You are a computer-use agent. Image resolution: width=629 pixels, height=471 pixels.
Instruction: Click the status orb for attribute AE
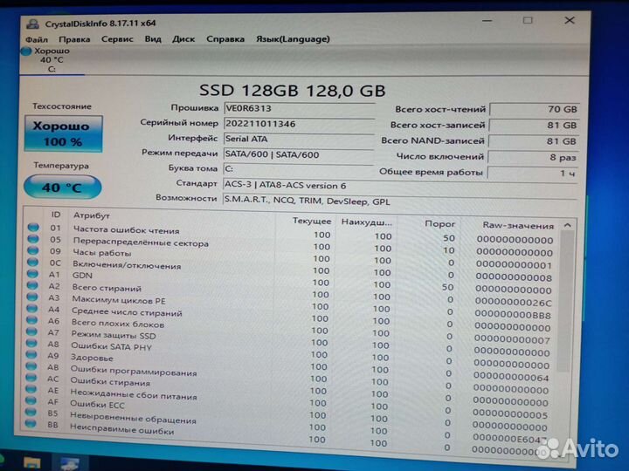[31, 389]
